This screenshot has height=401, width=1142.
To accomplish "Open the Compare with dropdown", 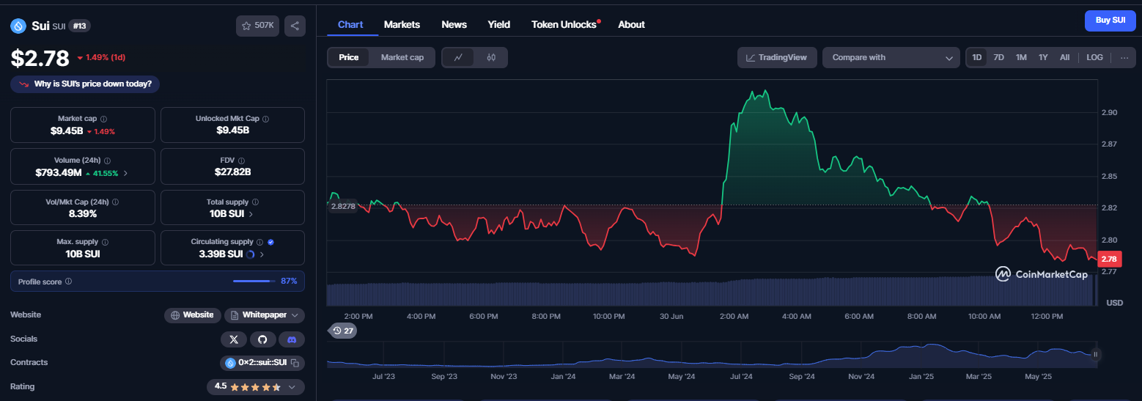I will pos(891,57).
